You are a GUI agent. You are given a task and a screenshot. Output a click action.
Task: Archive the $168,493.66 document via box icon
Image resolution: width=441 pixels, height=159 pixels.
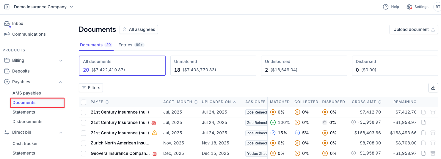click(433, 133)
